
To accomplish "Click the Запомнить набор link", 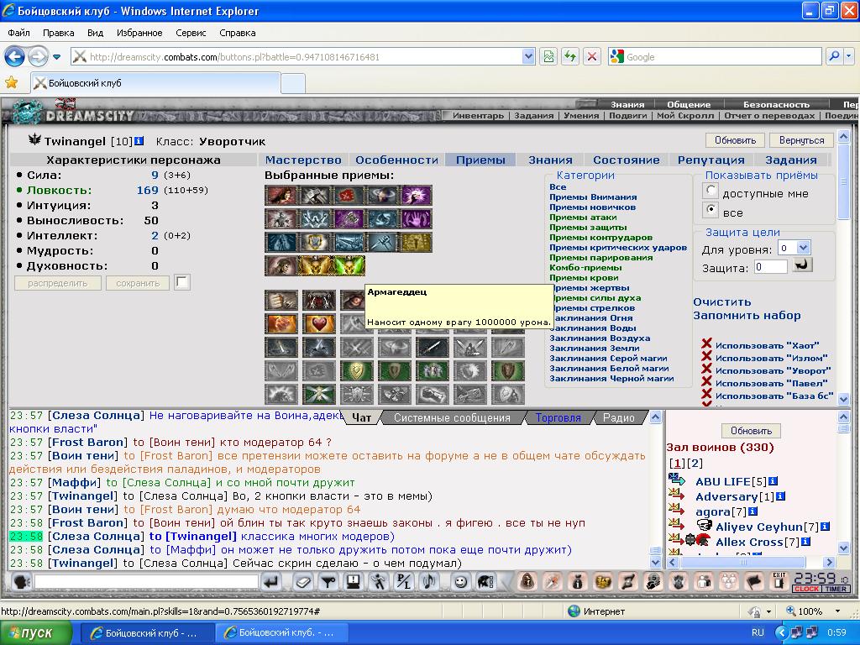I will click(x=747, y=316).
